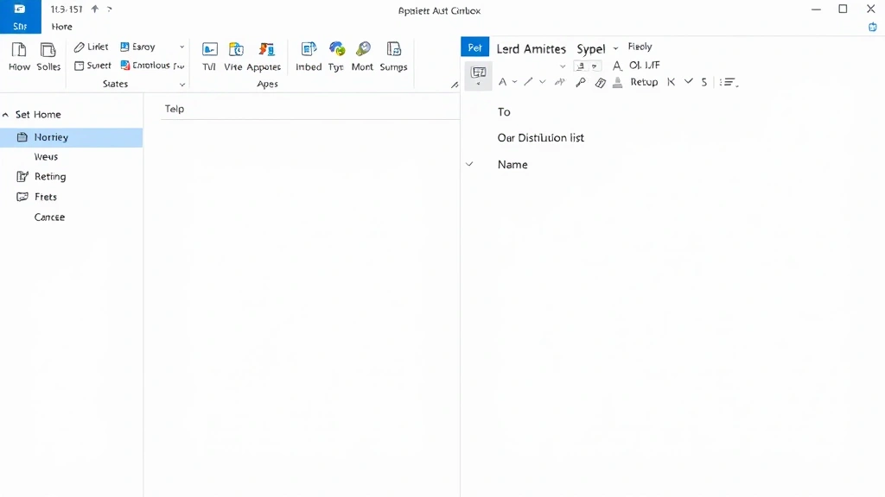Click the Inbed ribbon icon

tap(309, 50)
